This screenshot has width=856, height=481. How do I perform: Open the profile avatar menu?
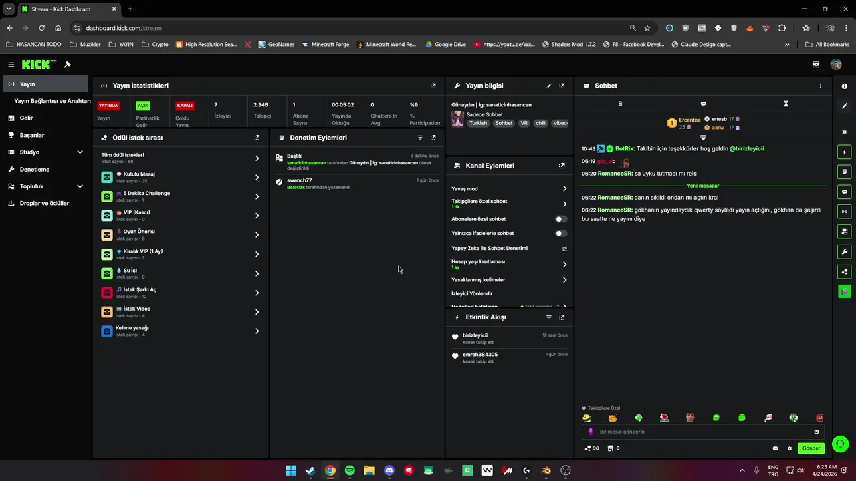836,65
